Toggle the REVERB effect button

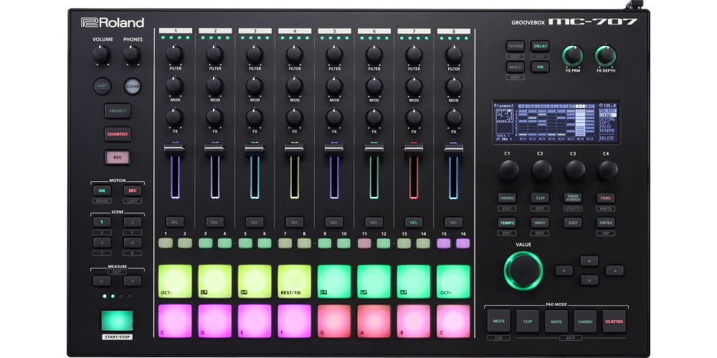pyautogui.click(x=516, y=46)
